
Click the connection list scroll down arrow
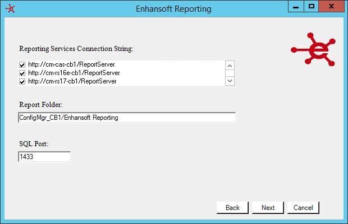[x=230, y=81]
